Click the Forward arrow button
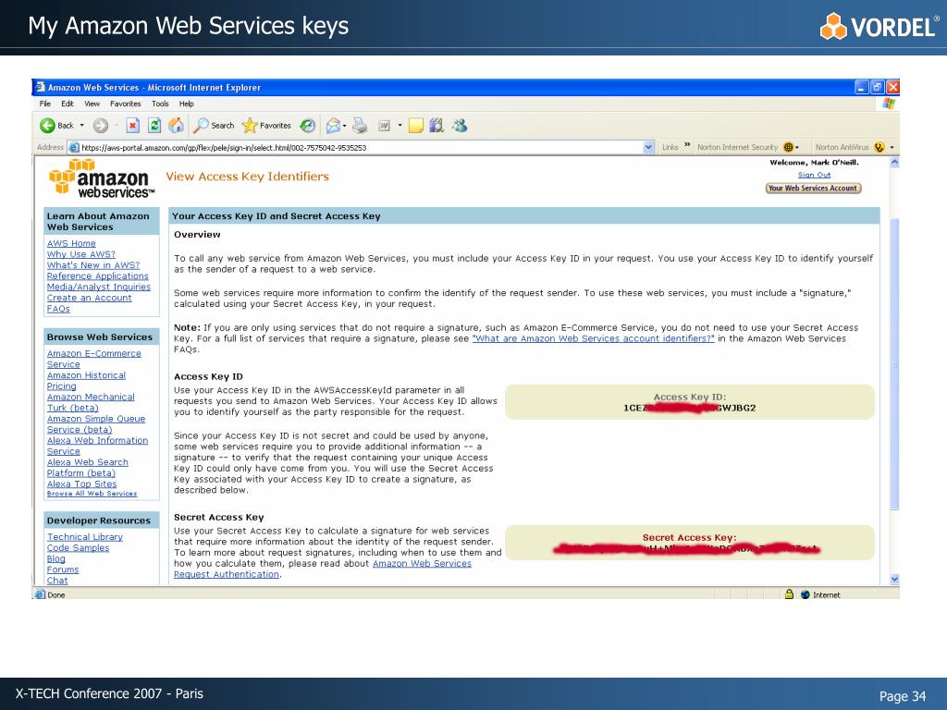Viewport: 947px width, 710px height. pyautogui.click(x=101, y=126)
